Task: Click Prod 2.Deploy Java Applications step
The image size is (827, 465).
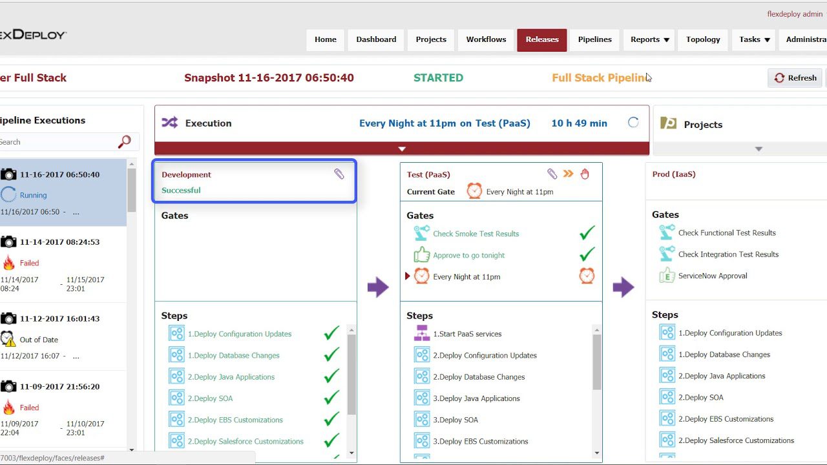Action: pyautogui.click(x=722, y=376)
